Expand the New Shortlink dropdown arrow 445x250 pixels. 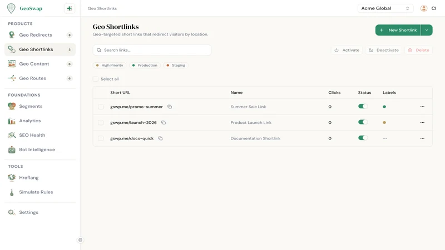click(x=427, y=30)
